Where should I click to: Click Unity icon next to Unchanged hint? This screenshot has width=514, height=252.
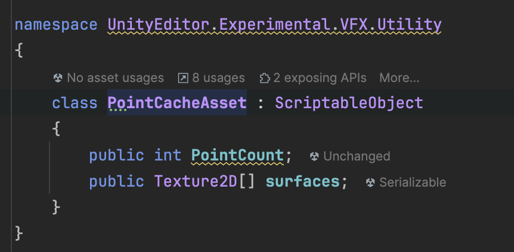point(314,156)
